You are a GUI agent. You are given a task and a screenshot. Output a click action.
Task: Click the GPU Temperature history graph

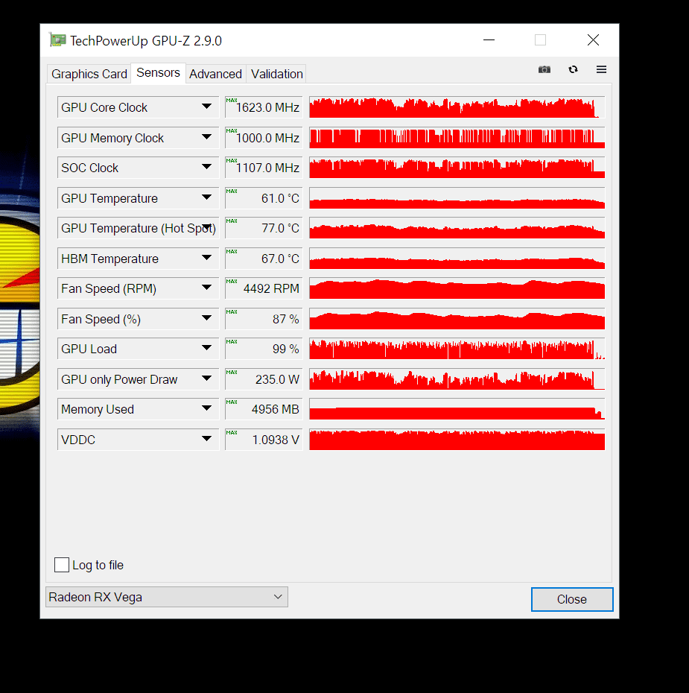457,198
